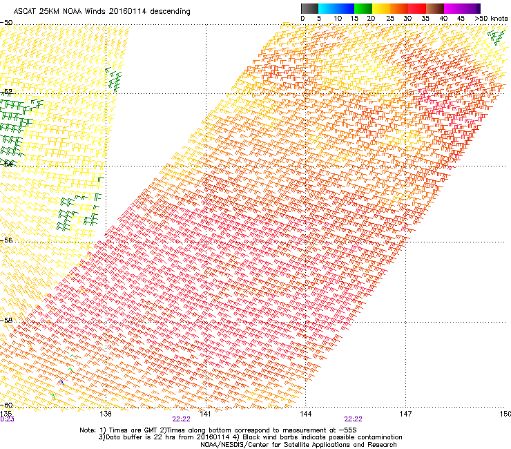
Task: Click the cyan 5–10 knots legend swatch
Action: coord(327,8)
